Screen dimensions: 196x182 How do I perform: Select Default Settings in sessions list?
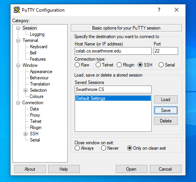[x=113, y=98]
